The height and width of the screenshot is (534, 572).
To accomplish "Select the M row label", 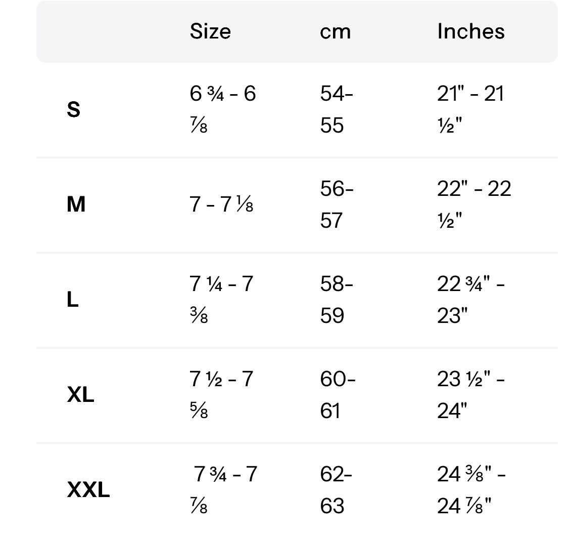I will tap(76, 204).
